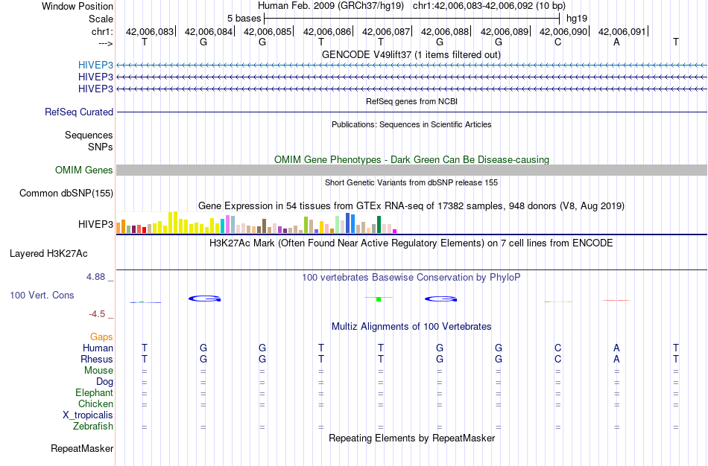Click position label 42,006,089
This screenshot has height=466, width=708.
click(x=505, y=31)
